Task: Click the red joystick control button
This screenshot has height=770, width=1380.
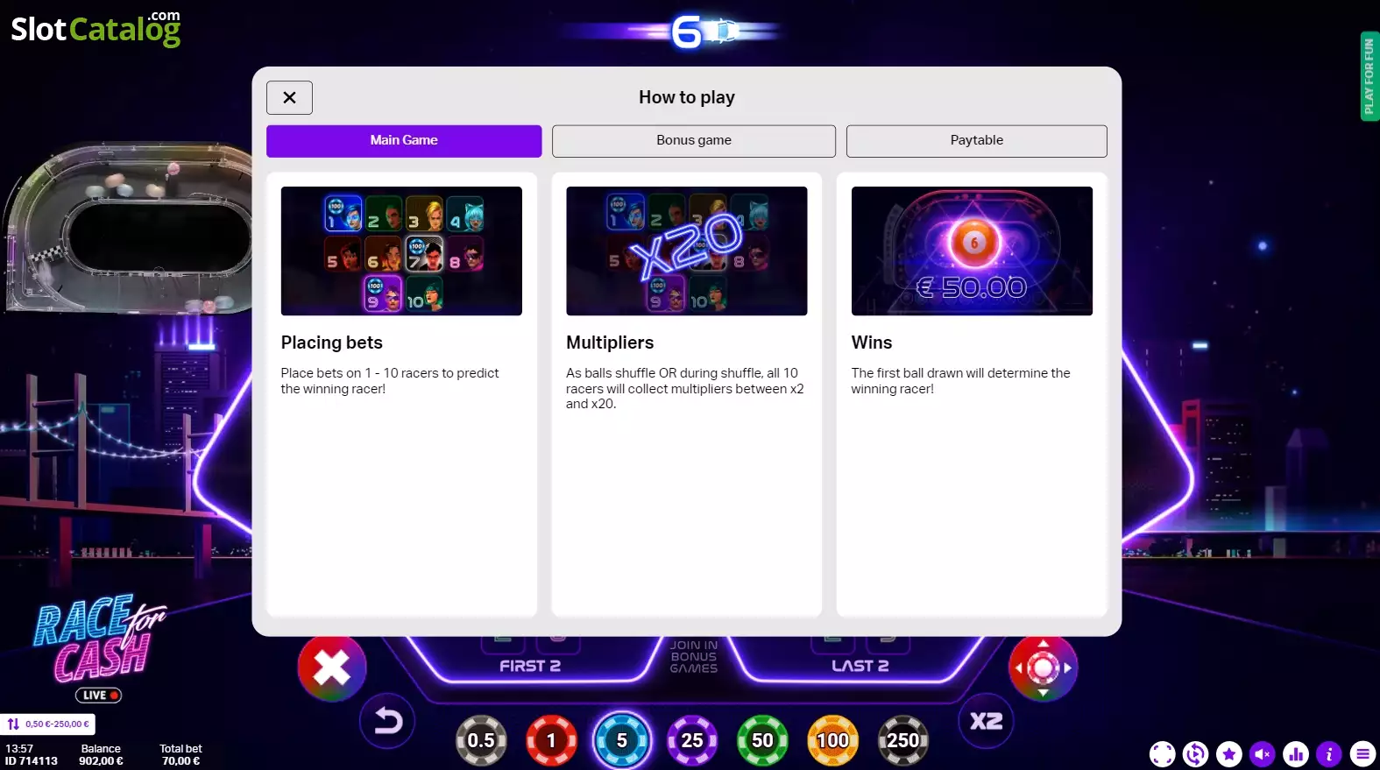Action: (1043, 668)
